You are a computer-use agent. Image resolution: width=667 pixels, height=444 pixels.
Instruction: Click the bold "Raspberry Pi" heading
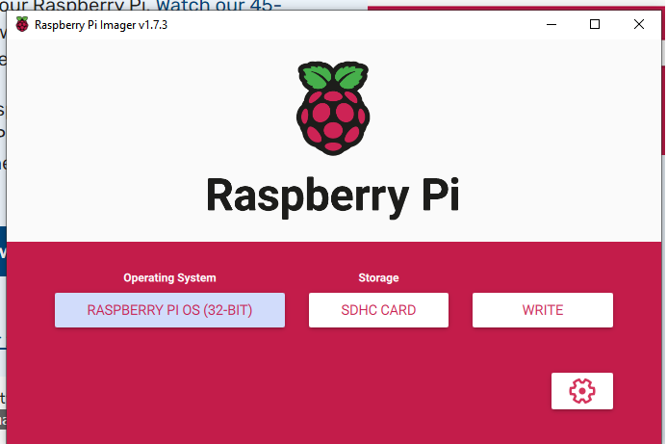click(x=332, y=196)
